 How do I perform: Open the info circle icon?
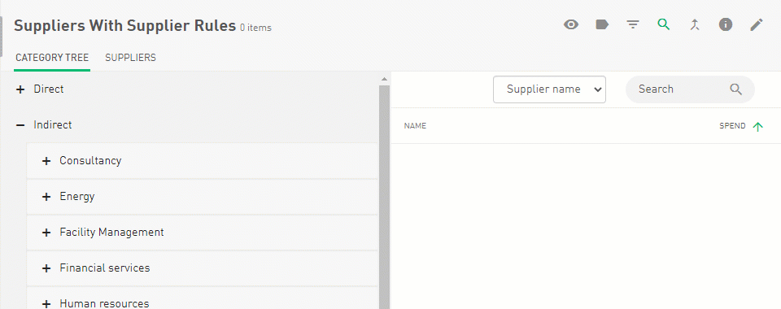point(726,24)
